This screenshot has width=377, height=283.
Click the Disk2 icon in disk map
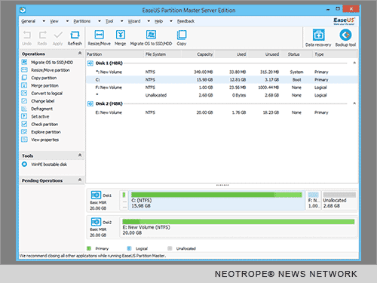pos(96,222)
